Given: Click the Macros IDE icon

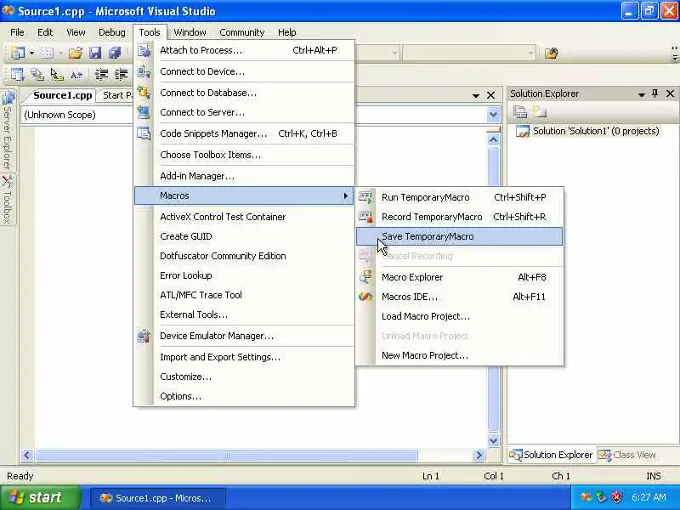Looking at the screenshot, I should tap(365, 297).
